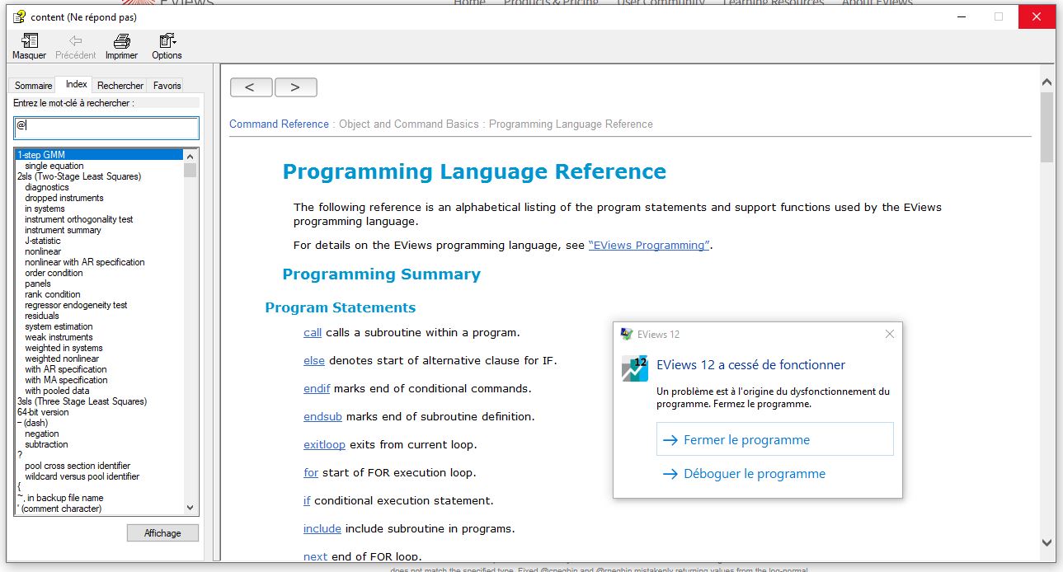
Task: Click the Masquer toolbar icon
Action: click(29, 41)
